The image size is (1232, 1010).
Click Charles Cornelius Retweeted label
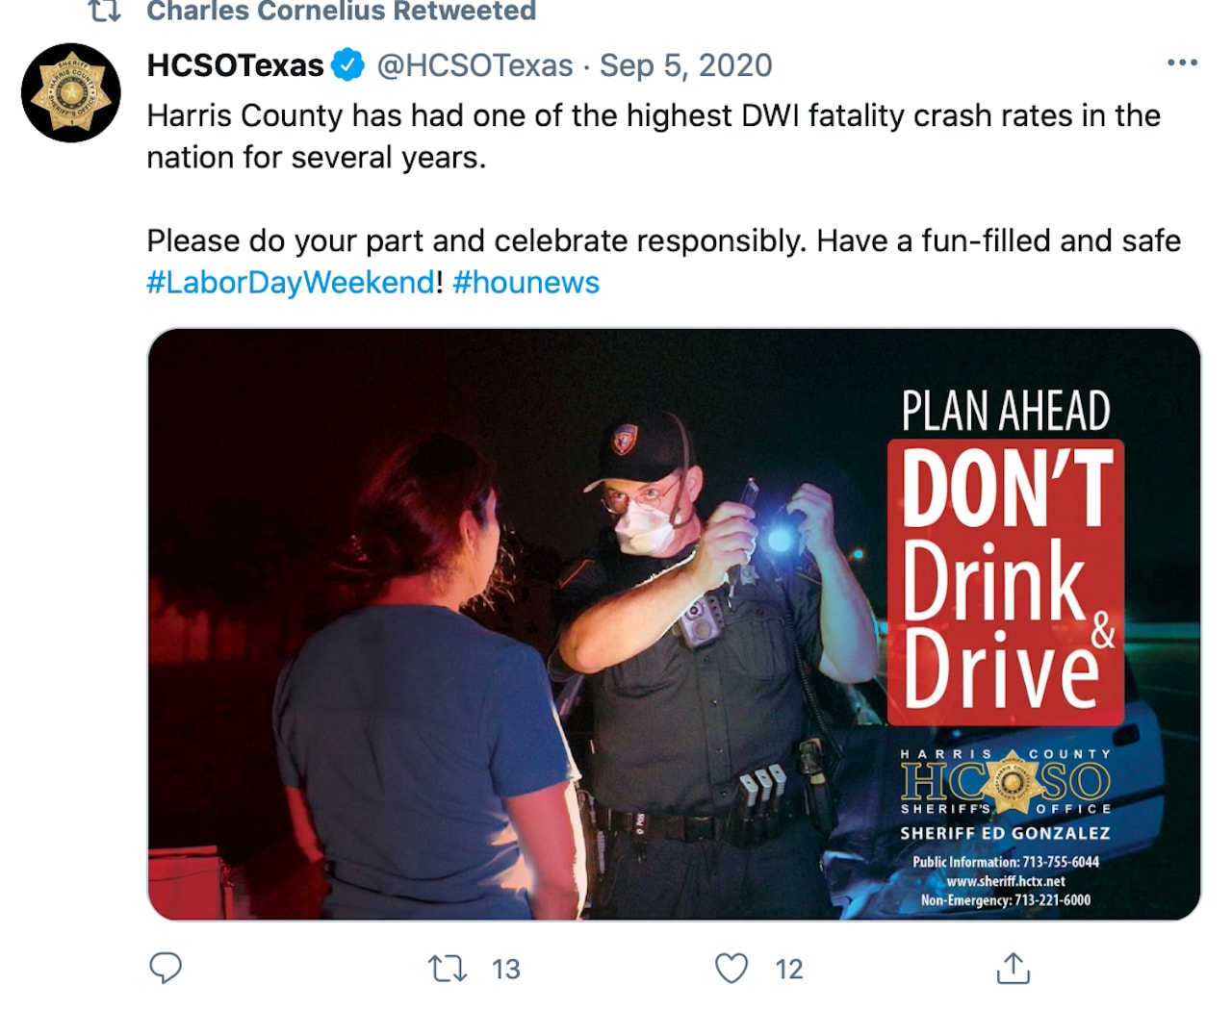pyautogui.click(x=341, y=12)
